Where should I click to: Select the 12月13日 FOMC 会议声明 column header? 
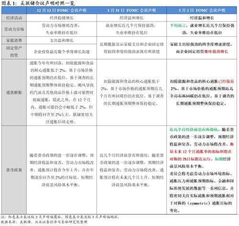(62, 11)
